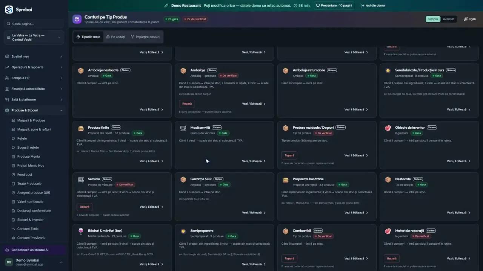Click the Conturi pe Tip Produs cube icon
This screenshot has height=271, width=483.
[x=77, y=19]
